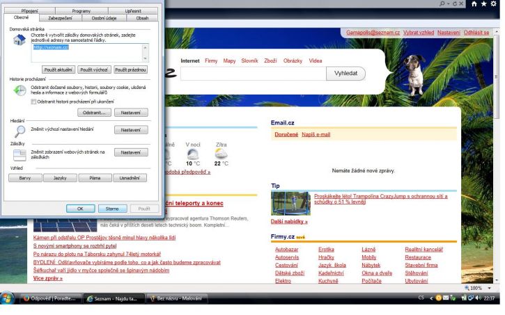The width and height of the screenshot is (505, 315).
Task: Open Nastavení for Historie procházení
Action: 131,113
